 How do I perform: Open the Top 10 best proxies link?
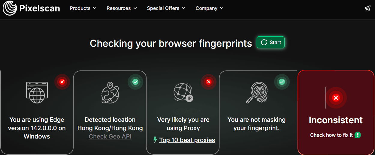[x=187, y=140]
